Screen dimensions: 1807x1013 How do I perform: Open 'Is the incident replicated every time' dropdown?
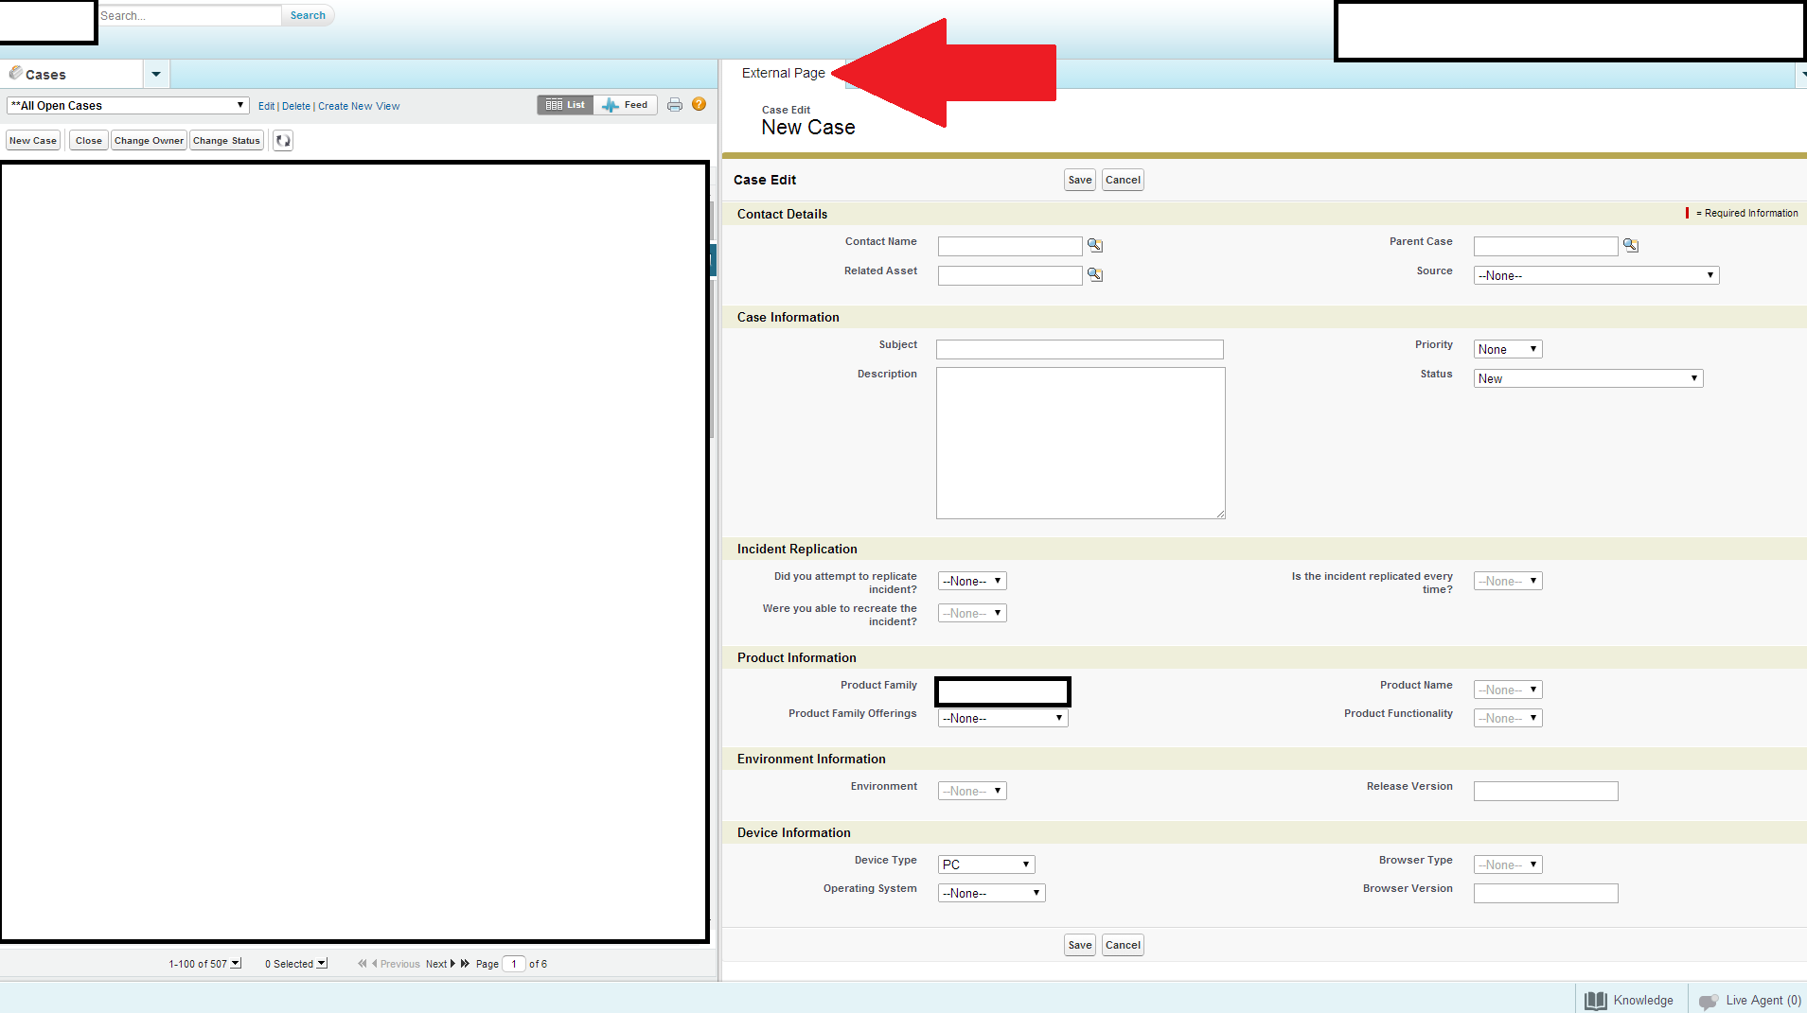coord(1508,581)
